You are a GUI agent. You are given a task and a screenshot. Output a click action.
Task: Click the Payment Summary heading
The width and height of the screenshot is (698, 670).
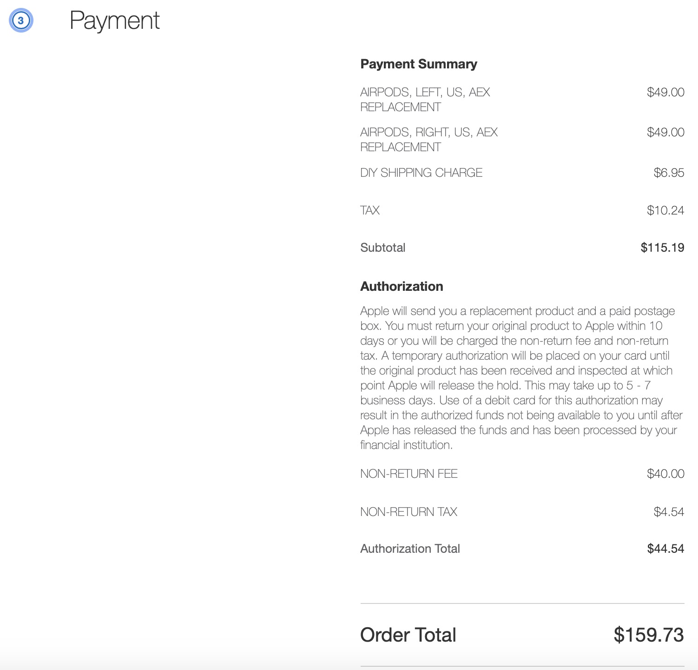point(419,64)
